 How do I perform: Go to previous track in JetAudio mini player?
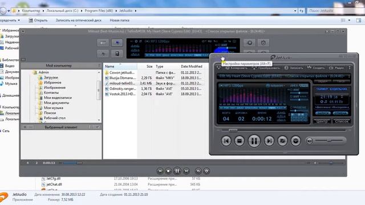pyautogui.click(x=226, y=141)
